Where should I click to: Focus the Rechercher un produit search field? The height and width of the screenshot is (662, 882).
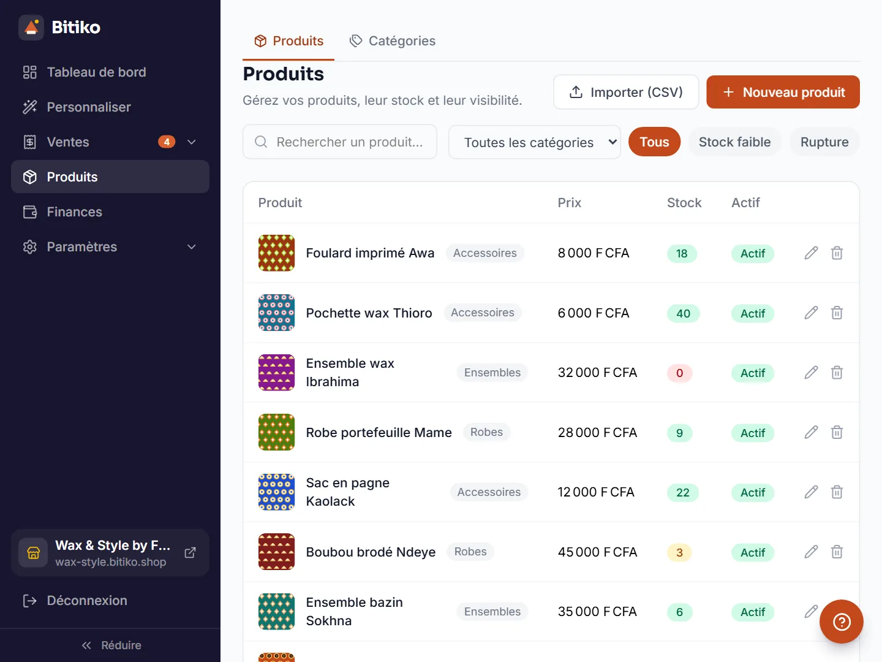340,142
